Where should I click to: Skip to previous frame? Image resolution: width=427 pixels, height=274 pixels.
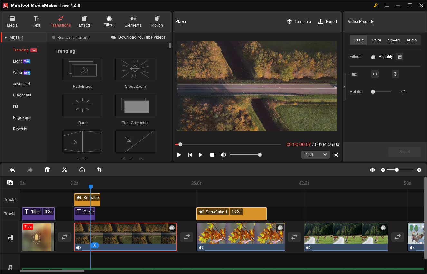point(190,155)
